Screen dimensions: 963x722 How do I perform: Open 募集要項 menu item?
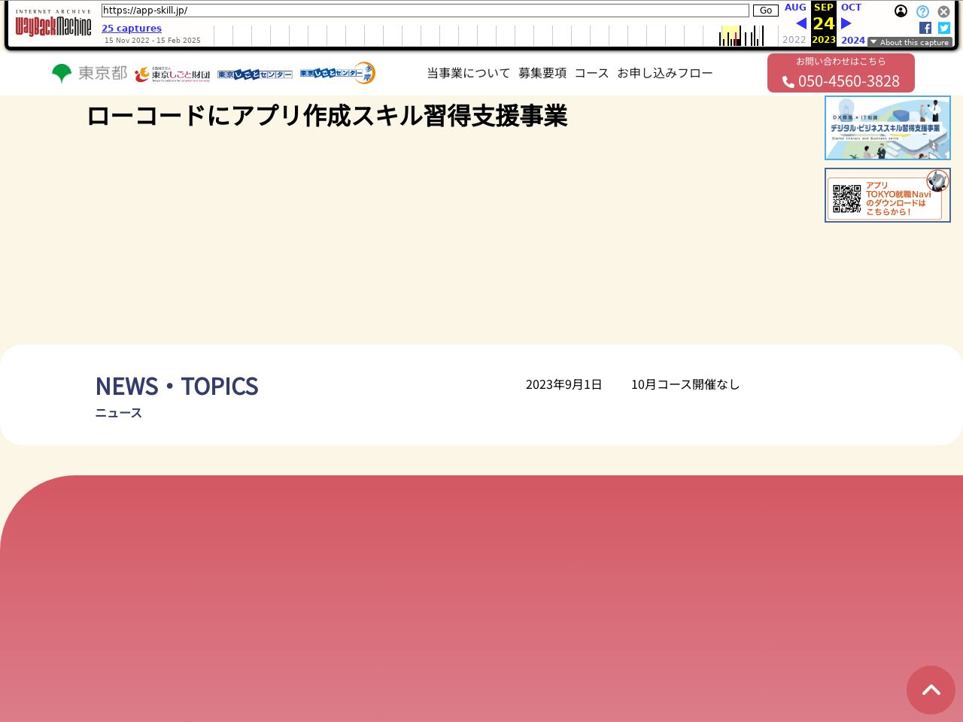point(542,73)
